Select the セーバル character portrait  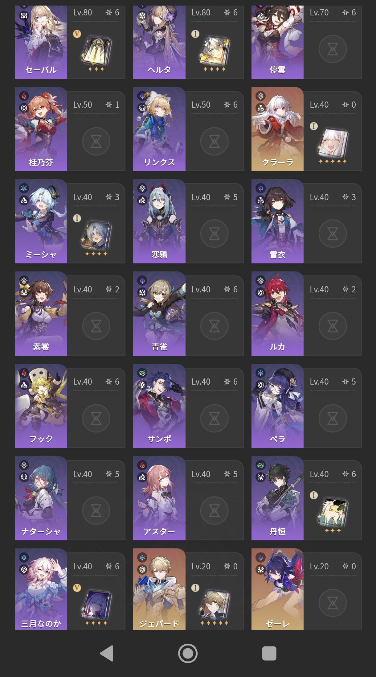coord(41,42)
